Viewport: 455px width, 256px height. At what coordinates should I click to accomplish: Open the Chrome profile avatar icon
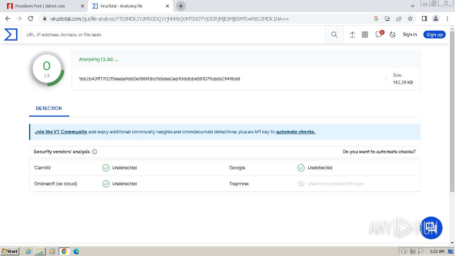pyautogui.click(x=435, y=18)
